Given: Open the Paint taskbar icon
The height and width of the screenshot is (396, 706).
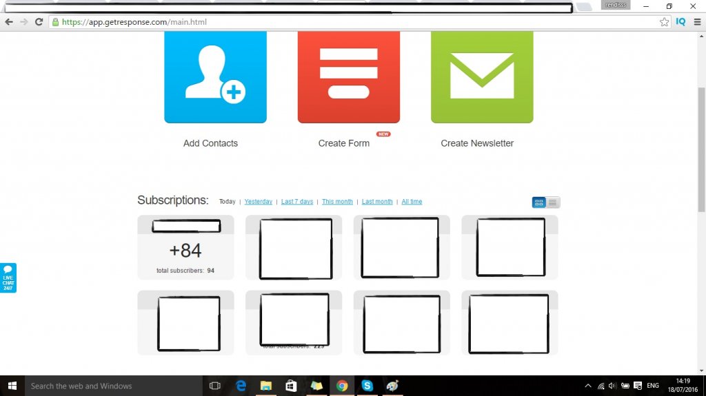Looking at the screenshot, I should (x=392, y=386).
